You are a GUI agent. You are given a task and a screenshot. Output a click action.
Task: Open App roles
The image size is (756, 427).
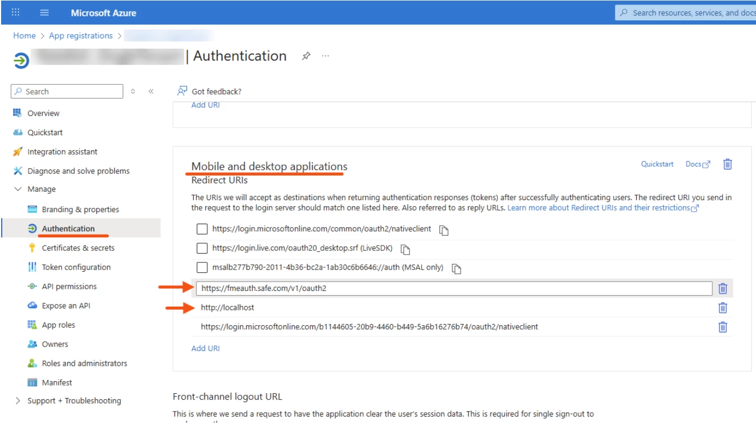(x=59, y=325)
